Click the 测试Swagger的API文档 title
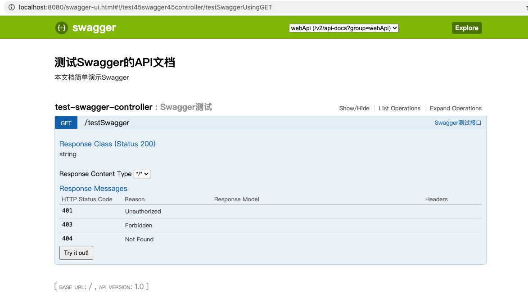The width and height of the screenshot is (528, 308). [114, 62]
